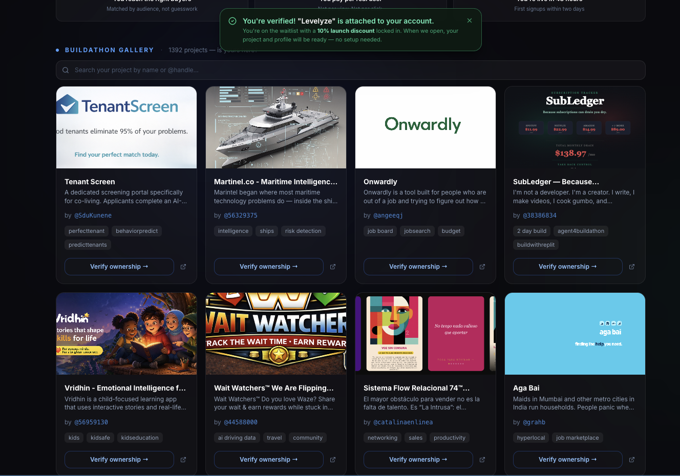Screen dimensions: 680x476
Task: Verify ownership of Martinel.co project
Action: click(269, 267)
